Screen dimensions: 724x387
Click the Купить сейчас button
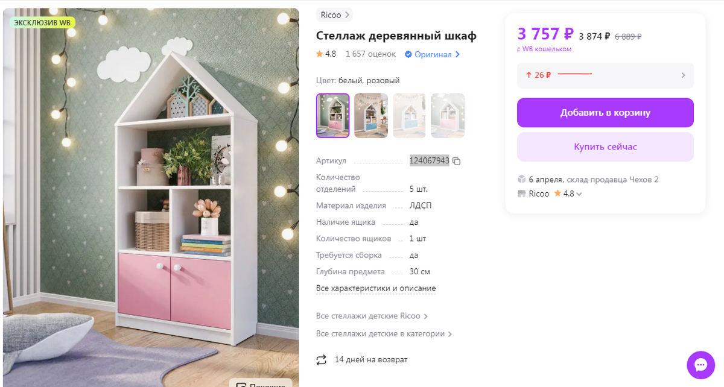tap(605, 146)
